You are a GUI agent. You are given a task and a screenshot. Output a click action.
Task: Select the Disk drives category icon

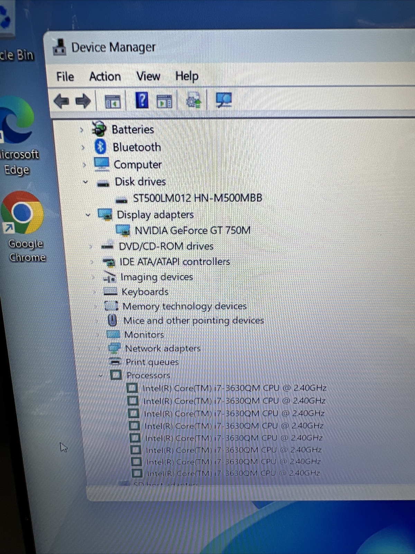(x=103, y=183)
